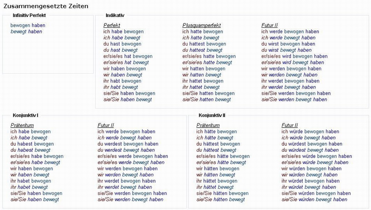The height and width of the screenshot is (210, 371).
Task: Select 'bewegt haben' italic infinitive form
Action: pyautogui.click(x=26, y=31)
